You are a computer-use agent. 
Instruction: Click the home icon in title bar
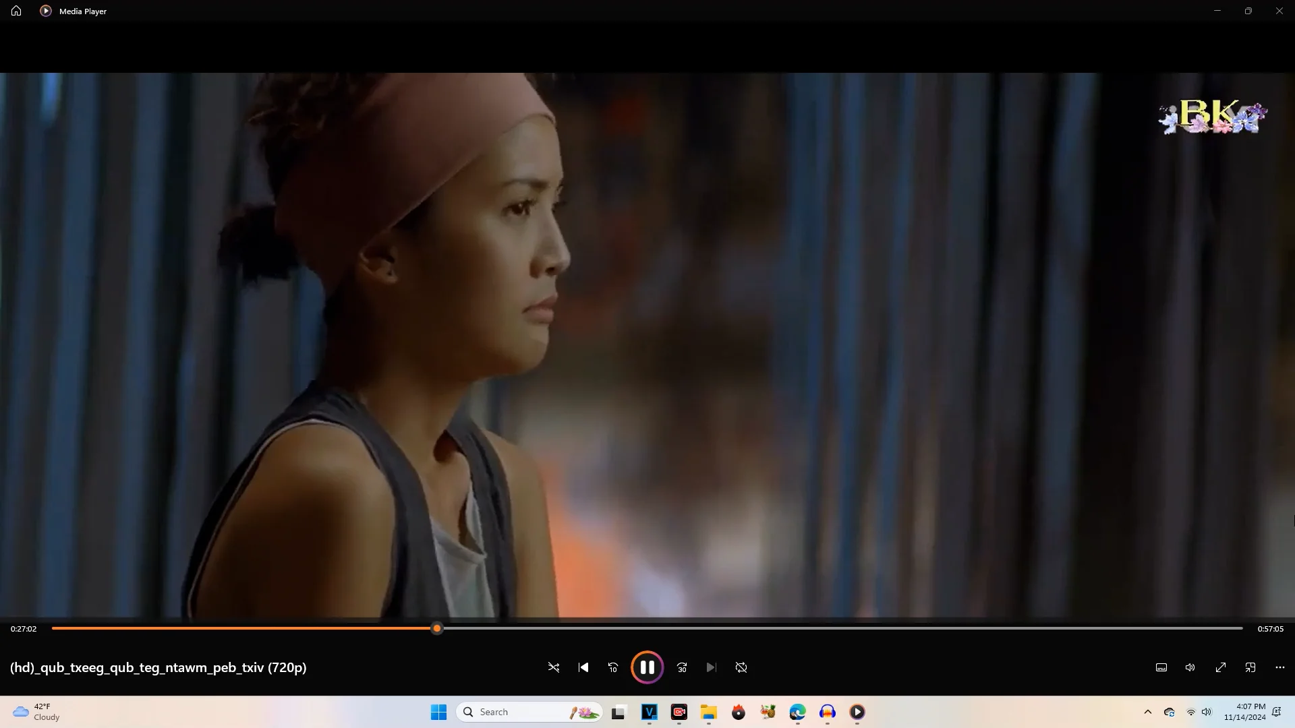16,11
